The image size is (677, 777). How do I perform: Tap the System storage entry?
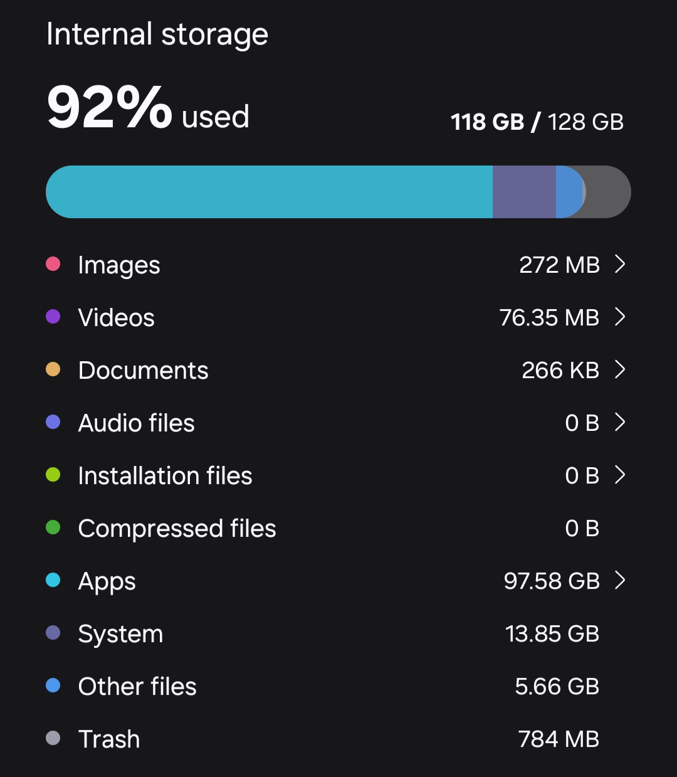coord(120,633)
